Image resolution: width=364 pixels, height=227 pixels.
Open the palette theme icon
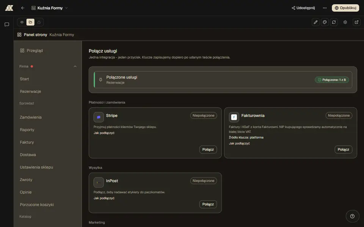(x=325, y=22)
